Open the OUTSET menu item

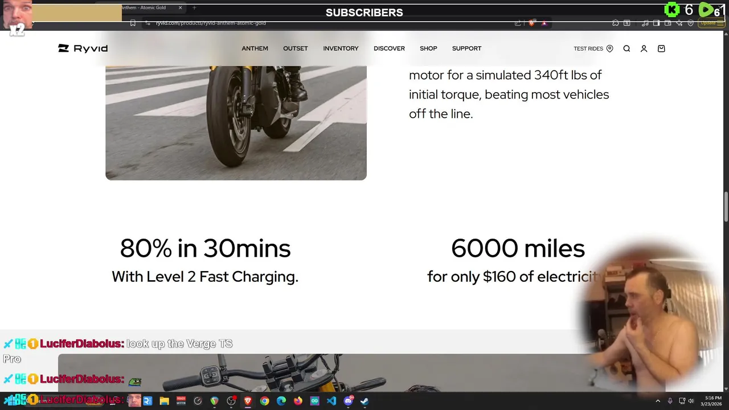click(x=295, y=48)
